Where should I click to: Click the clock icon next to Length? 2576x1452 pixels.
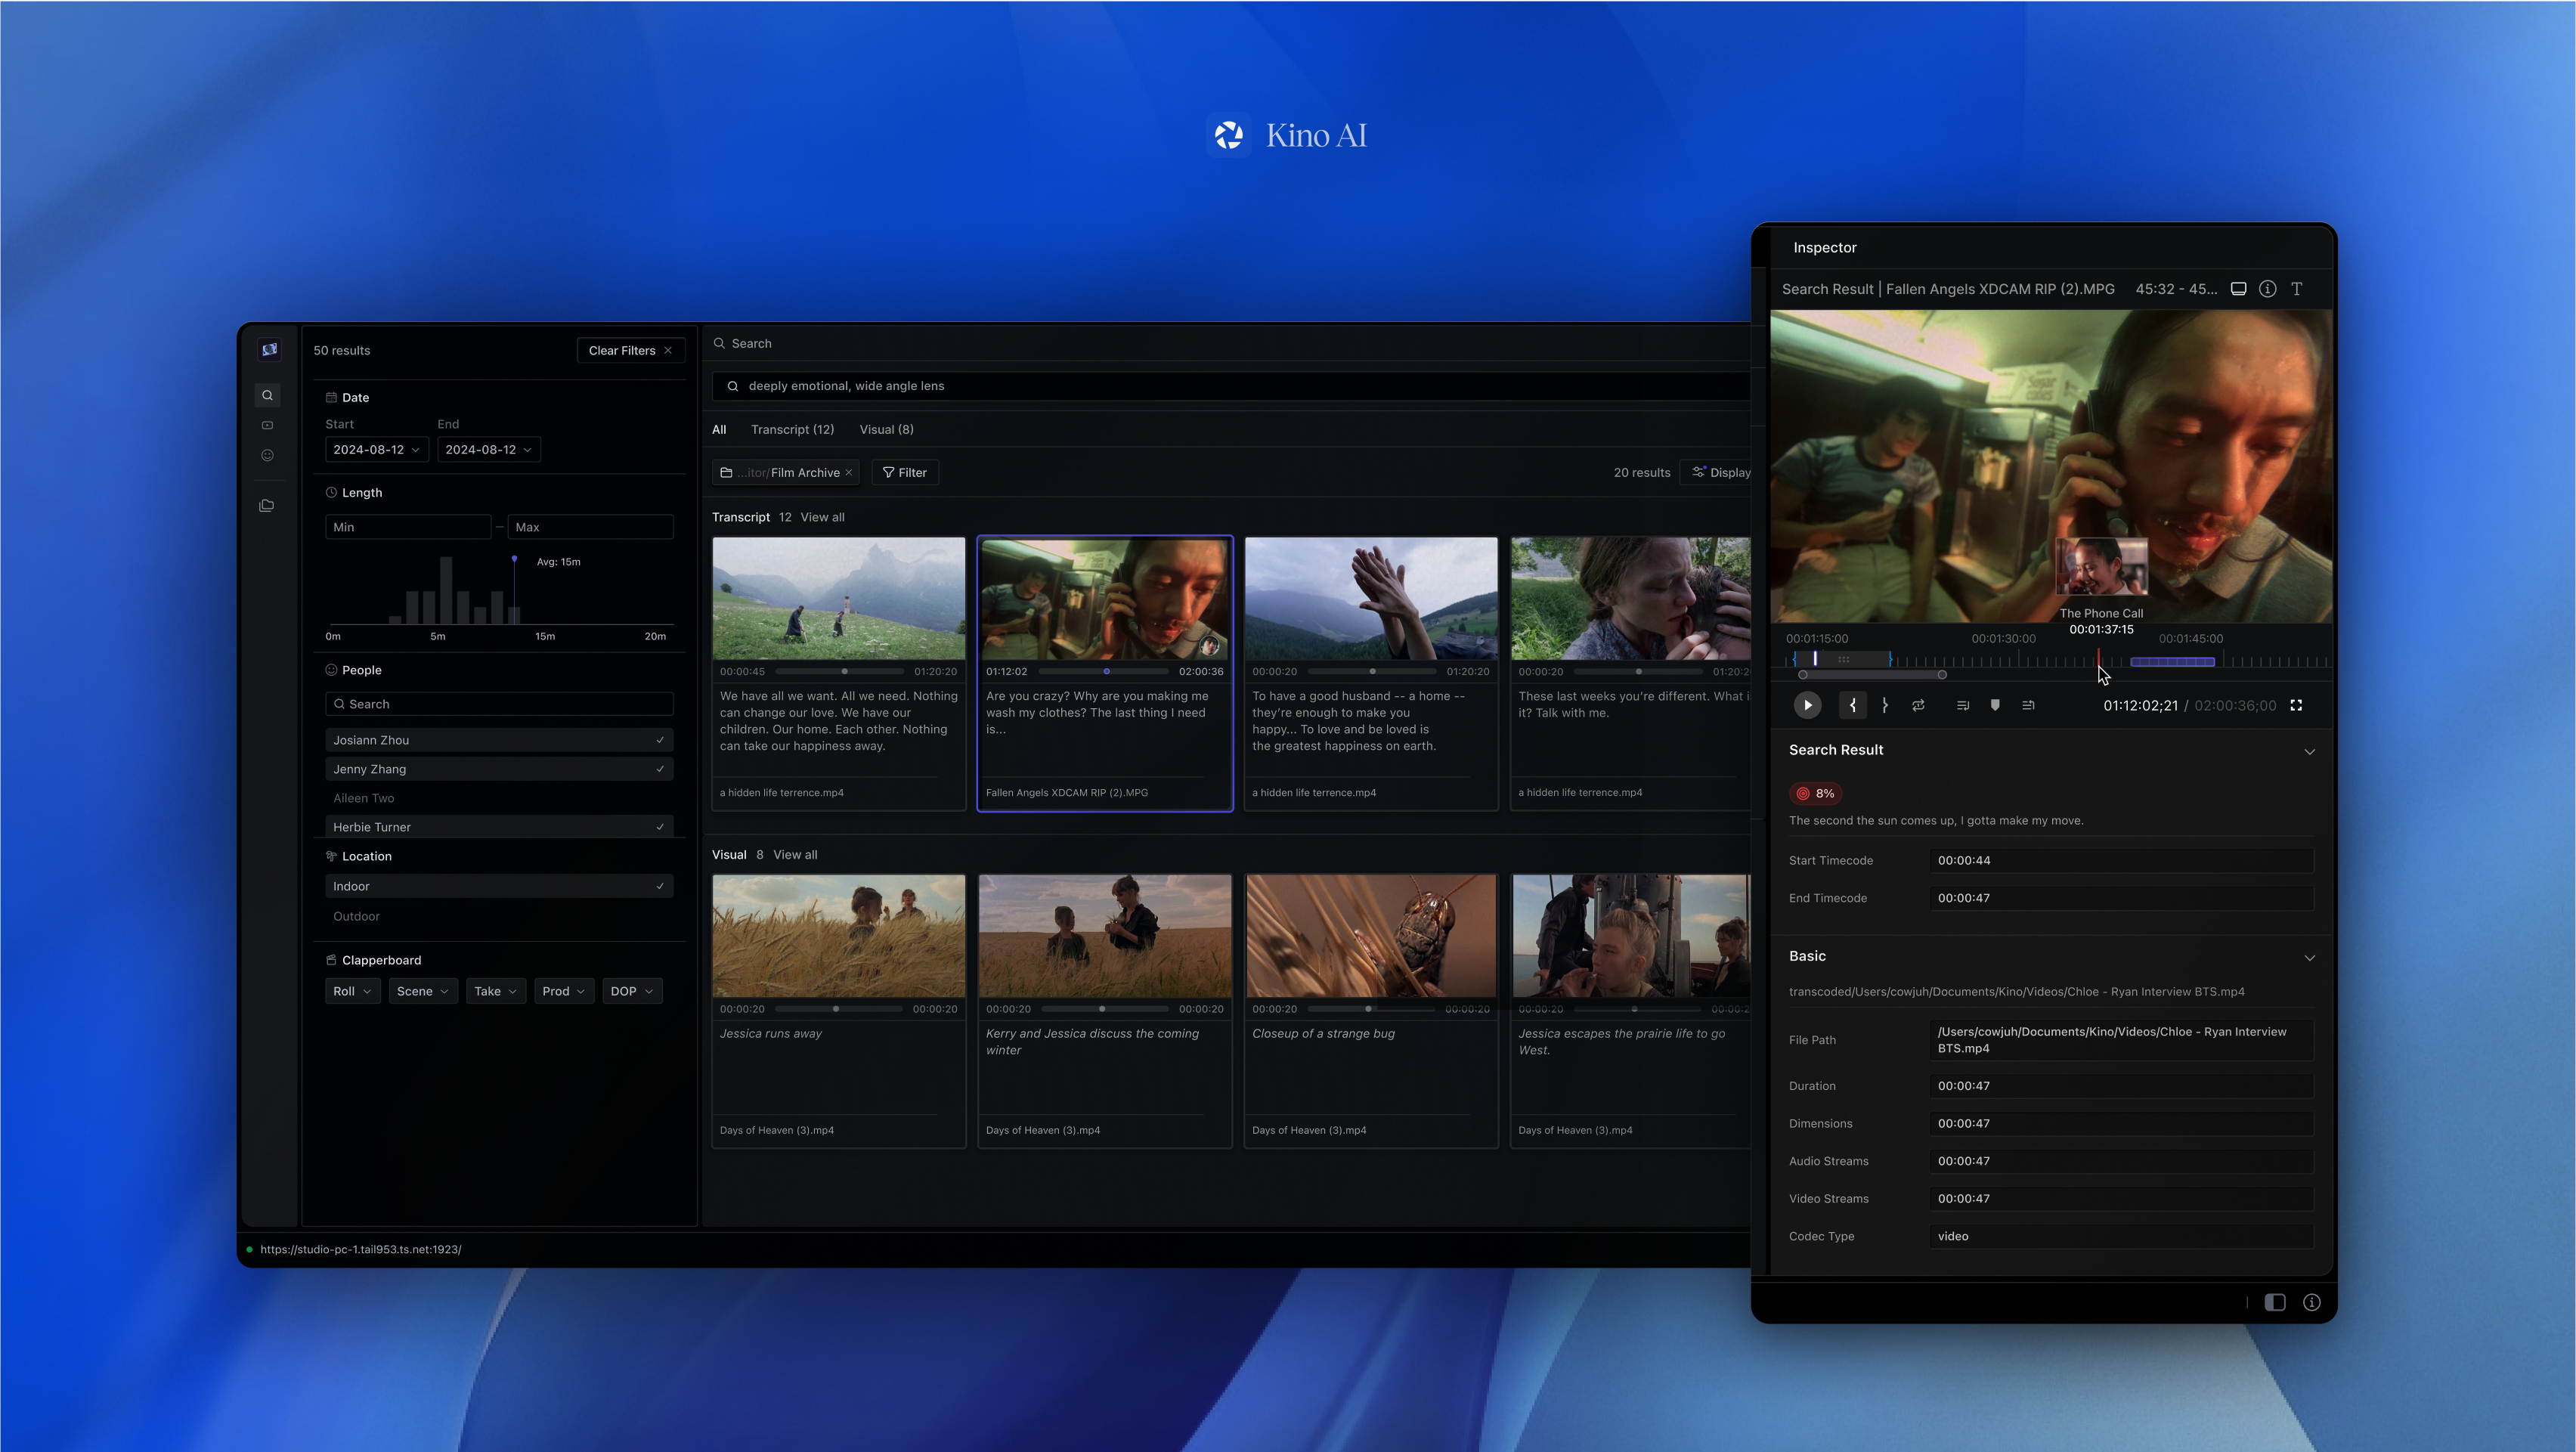(331, 492)
